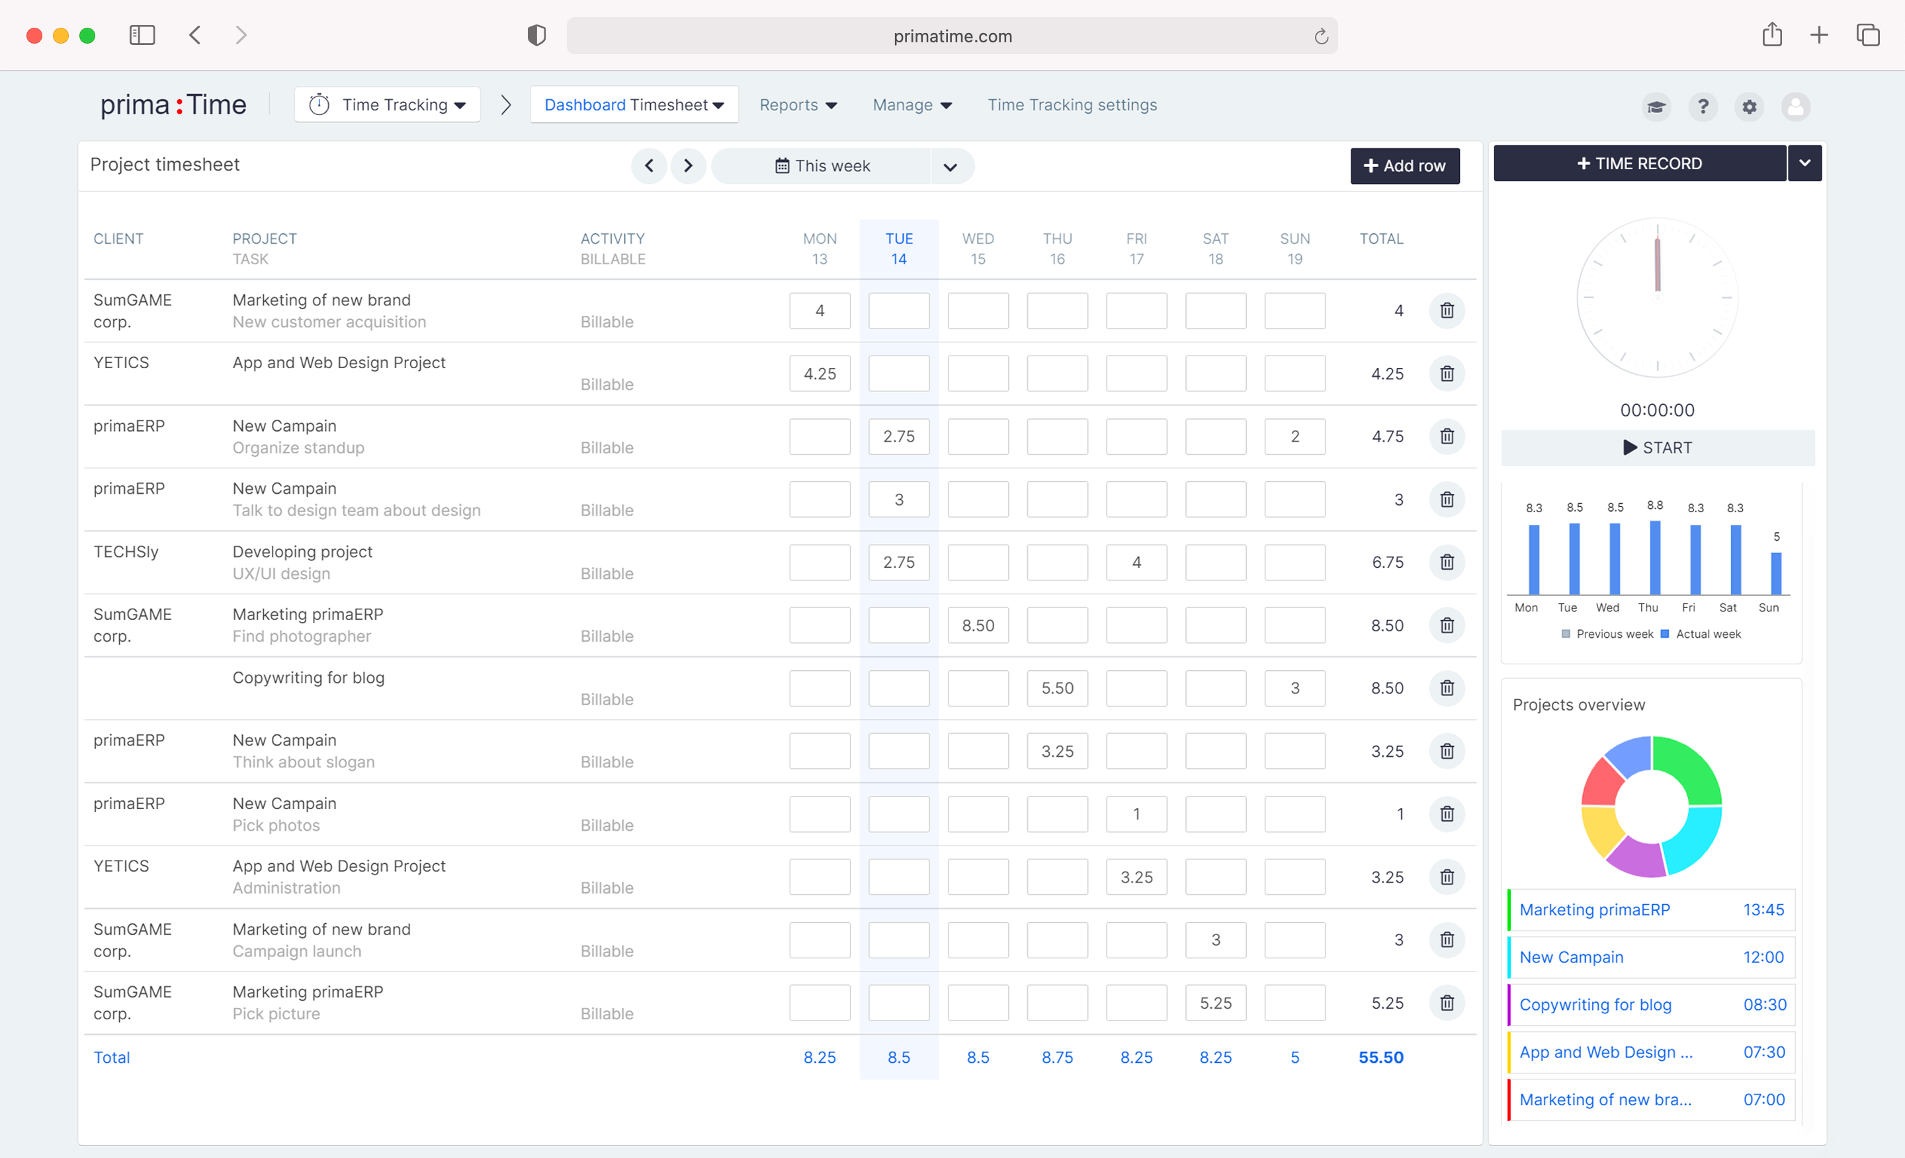Open the This week date range dropdown
The width and height of the screenshot is (1905, 1158).
coord(950,167)
